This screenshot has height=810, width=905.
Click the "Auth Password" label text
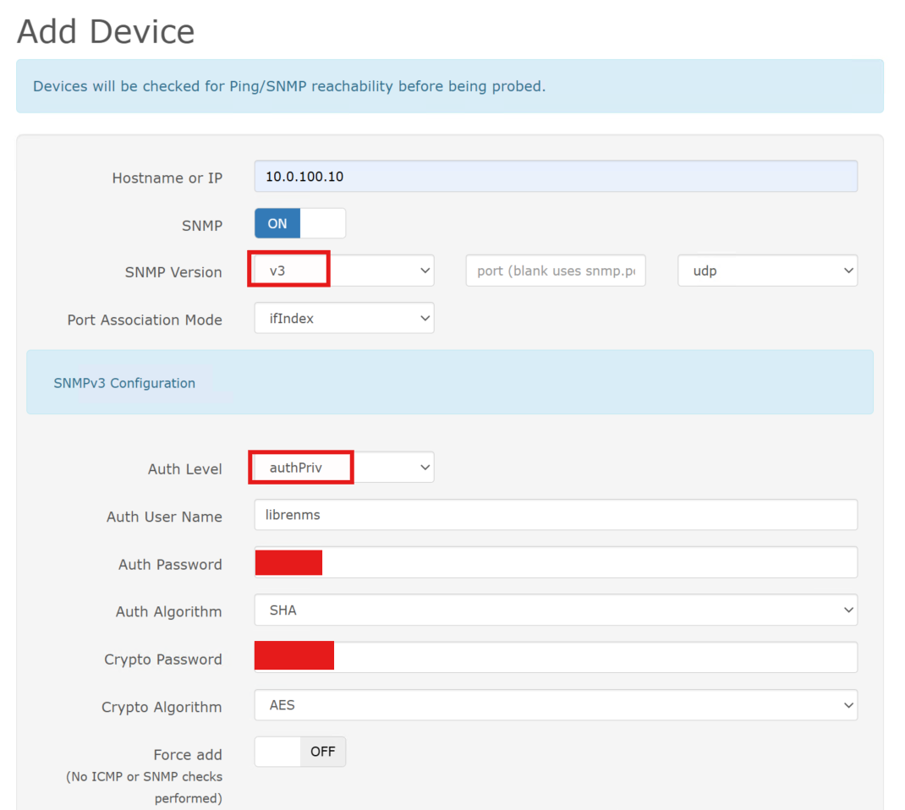[x=170, y=565]
